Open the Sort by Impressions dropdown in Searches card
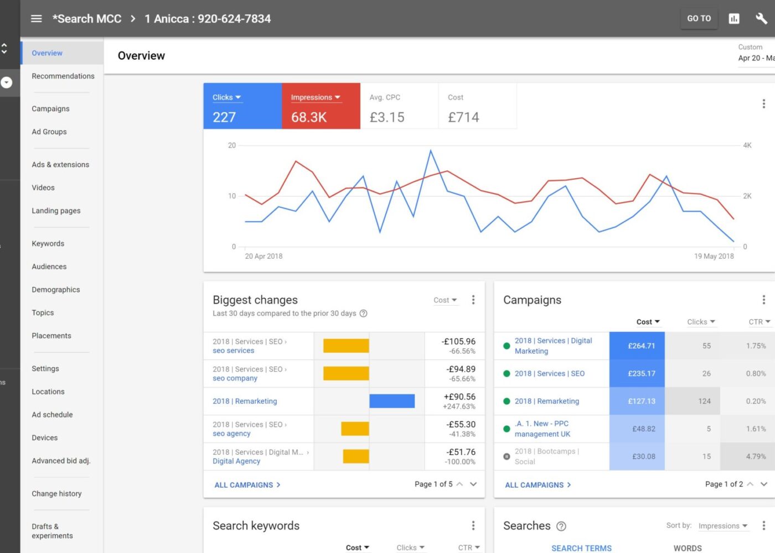Viewport: 775px width, 553px height. coord(722,526)
